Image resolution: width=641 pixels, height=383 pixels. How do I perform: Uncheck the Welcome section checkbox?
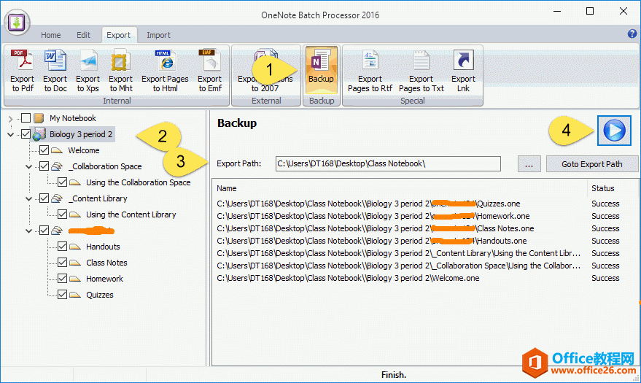[44, 150]
